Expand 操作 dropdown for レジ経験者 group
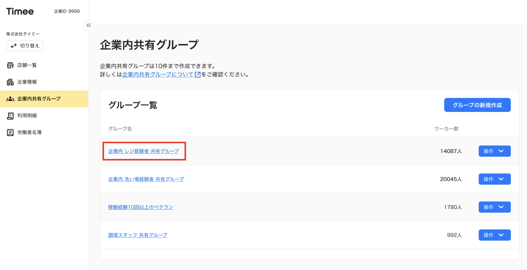Screen dimensions: 527x270 tap(495, 151)
